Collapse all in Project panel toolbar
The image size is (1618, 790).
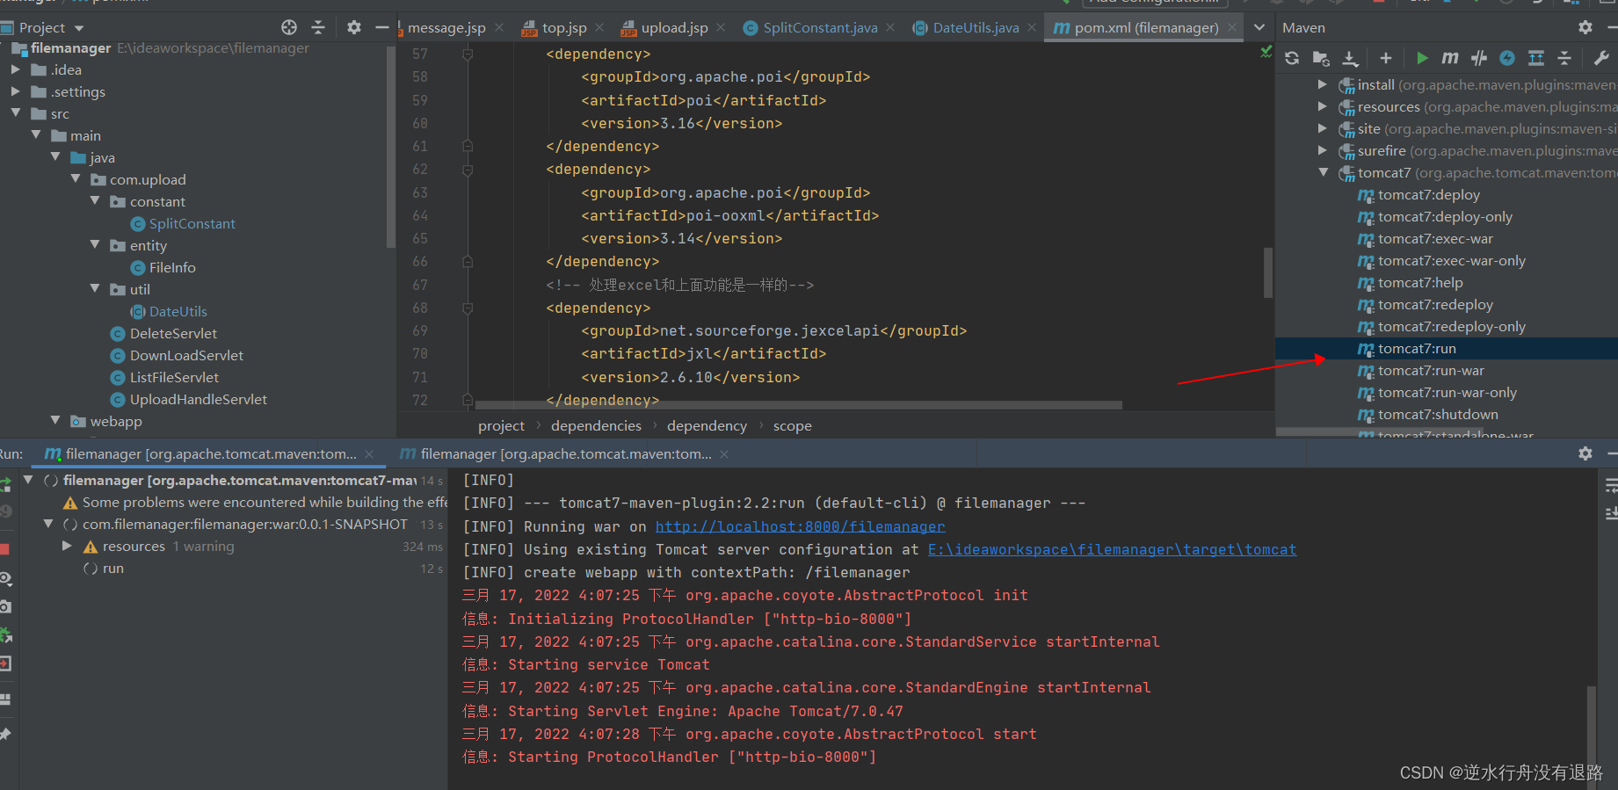coord(318,27)
